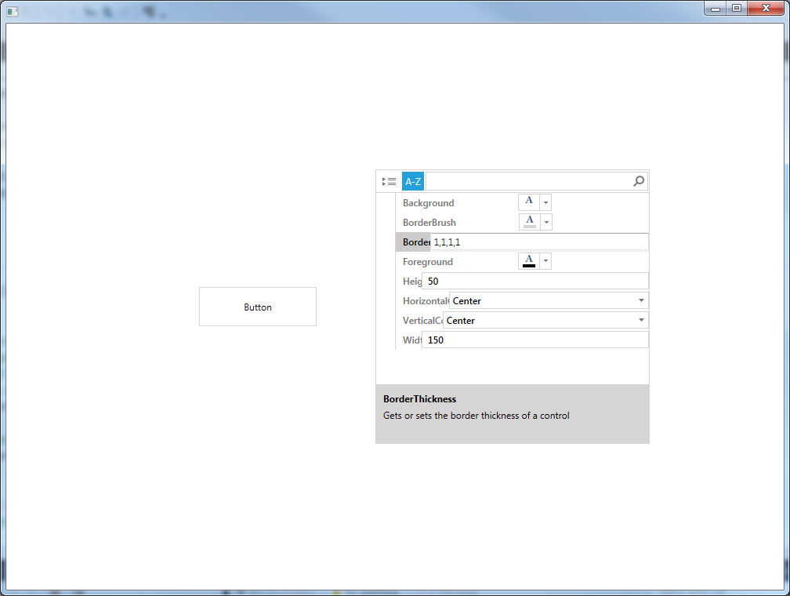Click the sample Button control
This screenshot has height=596, width=790.
tap(258, 307)
